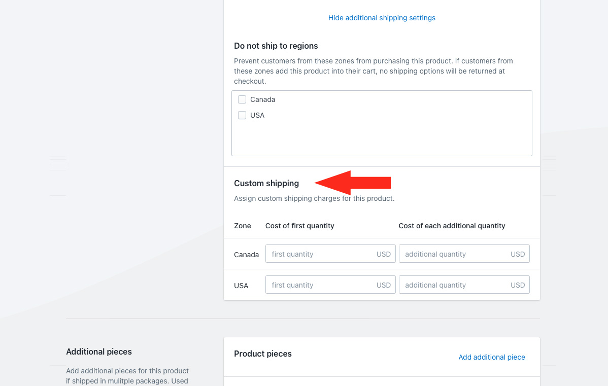Image resolution: width=608 pixels, height=386 pixels.
Task: Click the Zone column header
Action: [x=243, y=226]
